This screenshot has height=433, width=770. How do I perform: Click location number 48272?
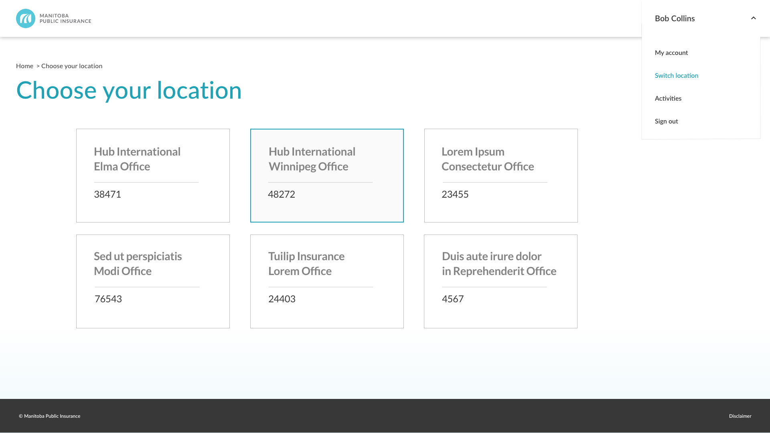pos(282,194)
